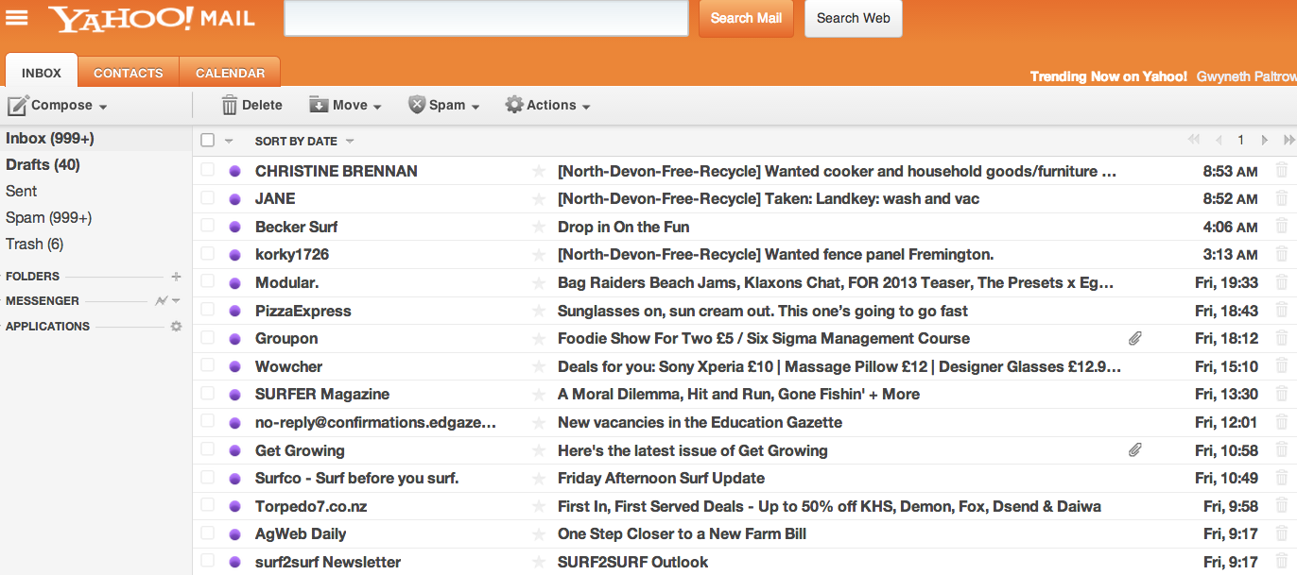This screenshot has height=575, width=1297.
Task: Click the Delete trash can icon in toolbar
Action: click(230, 105)
